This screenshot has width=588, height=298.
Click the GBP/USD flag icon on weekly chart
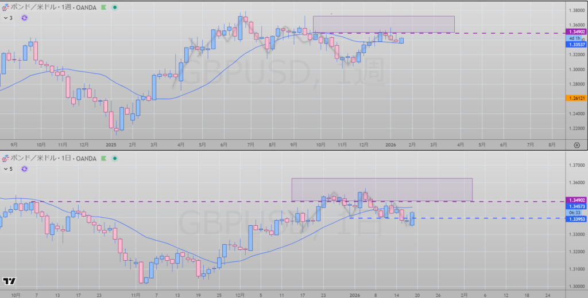[5, 7]
